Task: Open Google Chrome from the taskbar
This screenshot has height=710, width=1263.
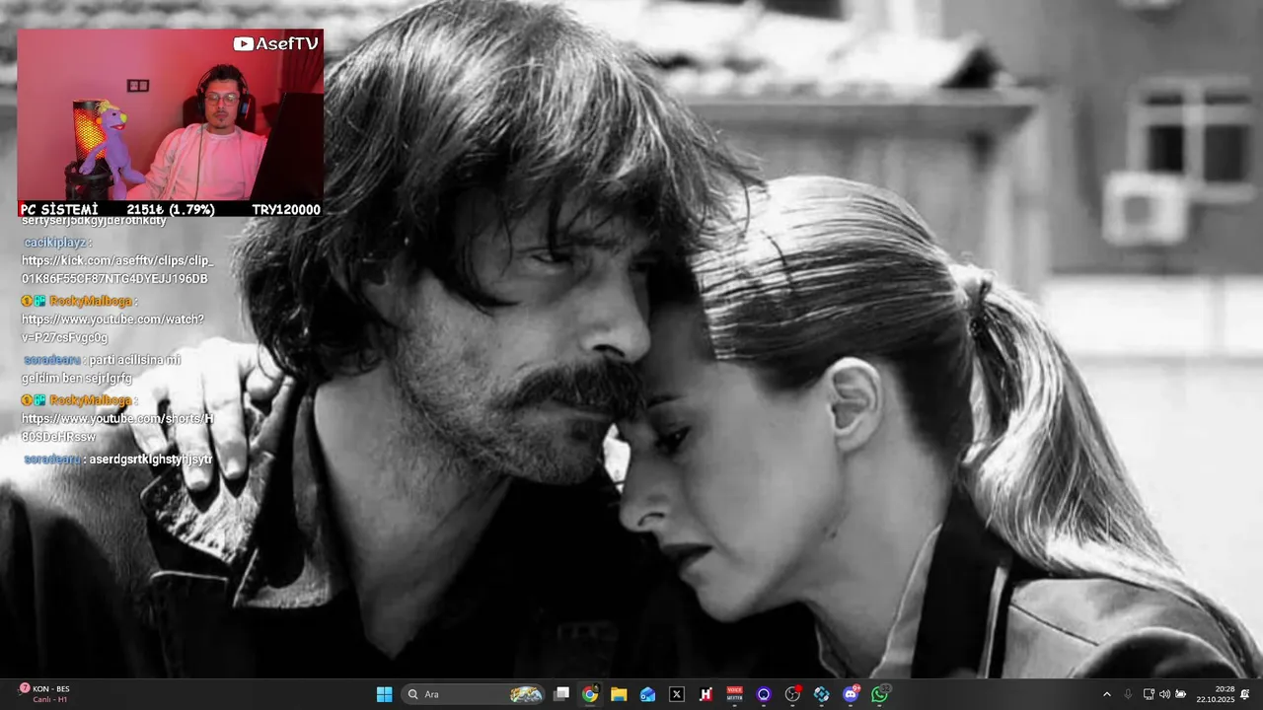Action: point(590,694)
